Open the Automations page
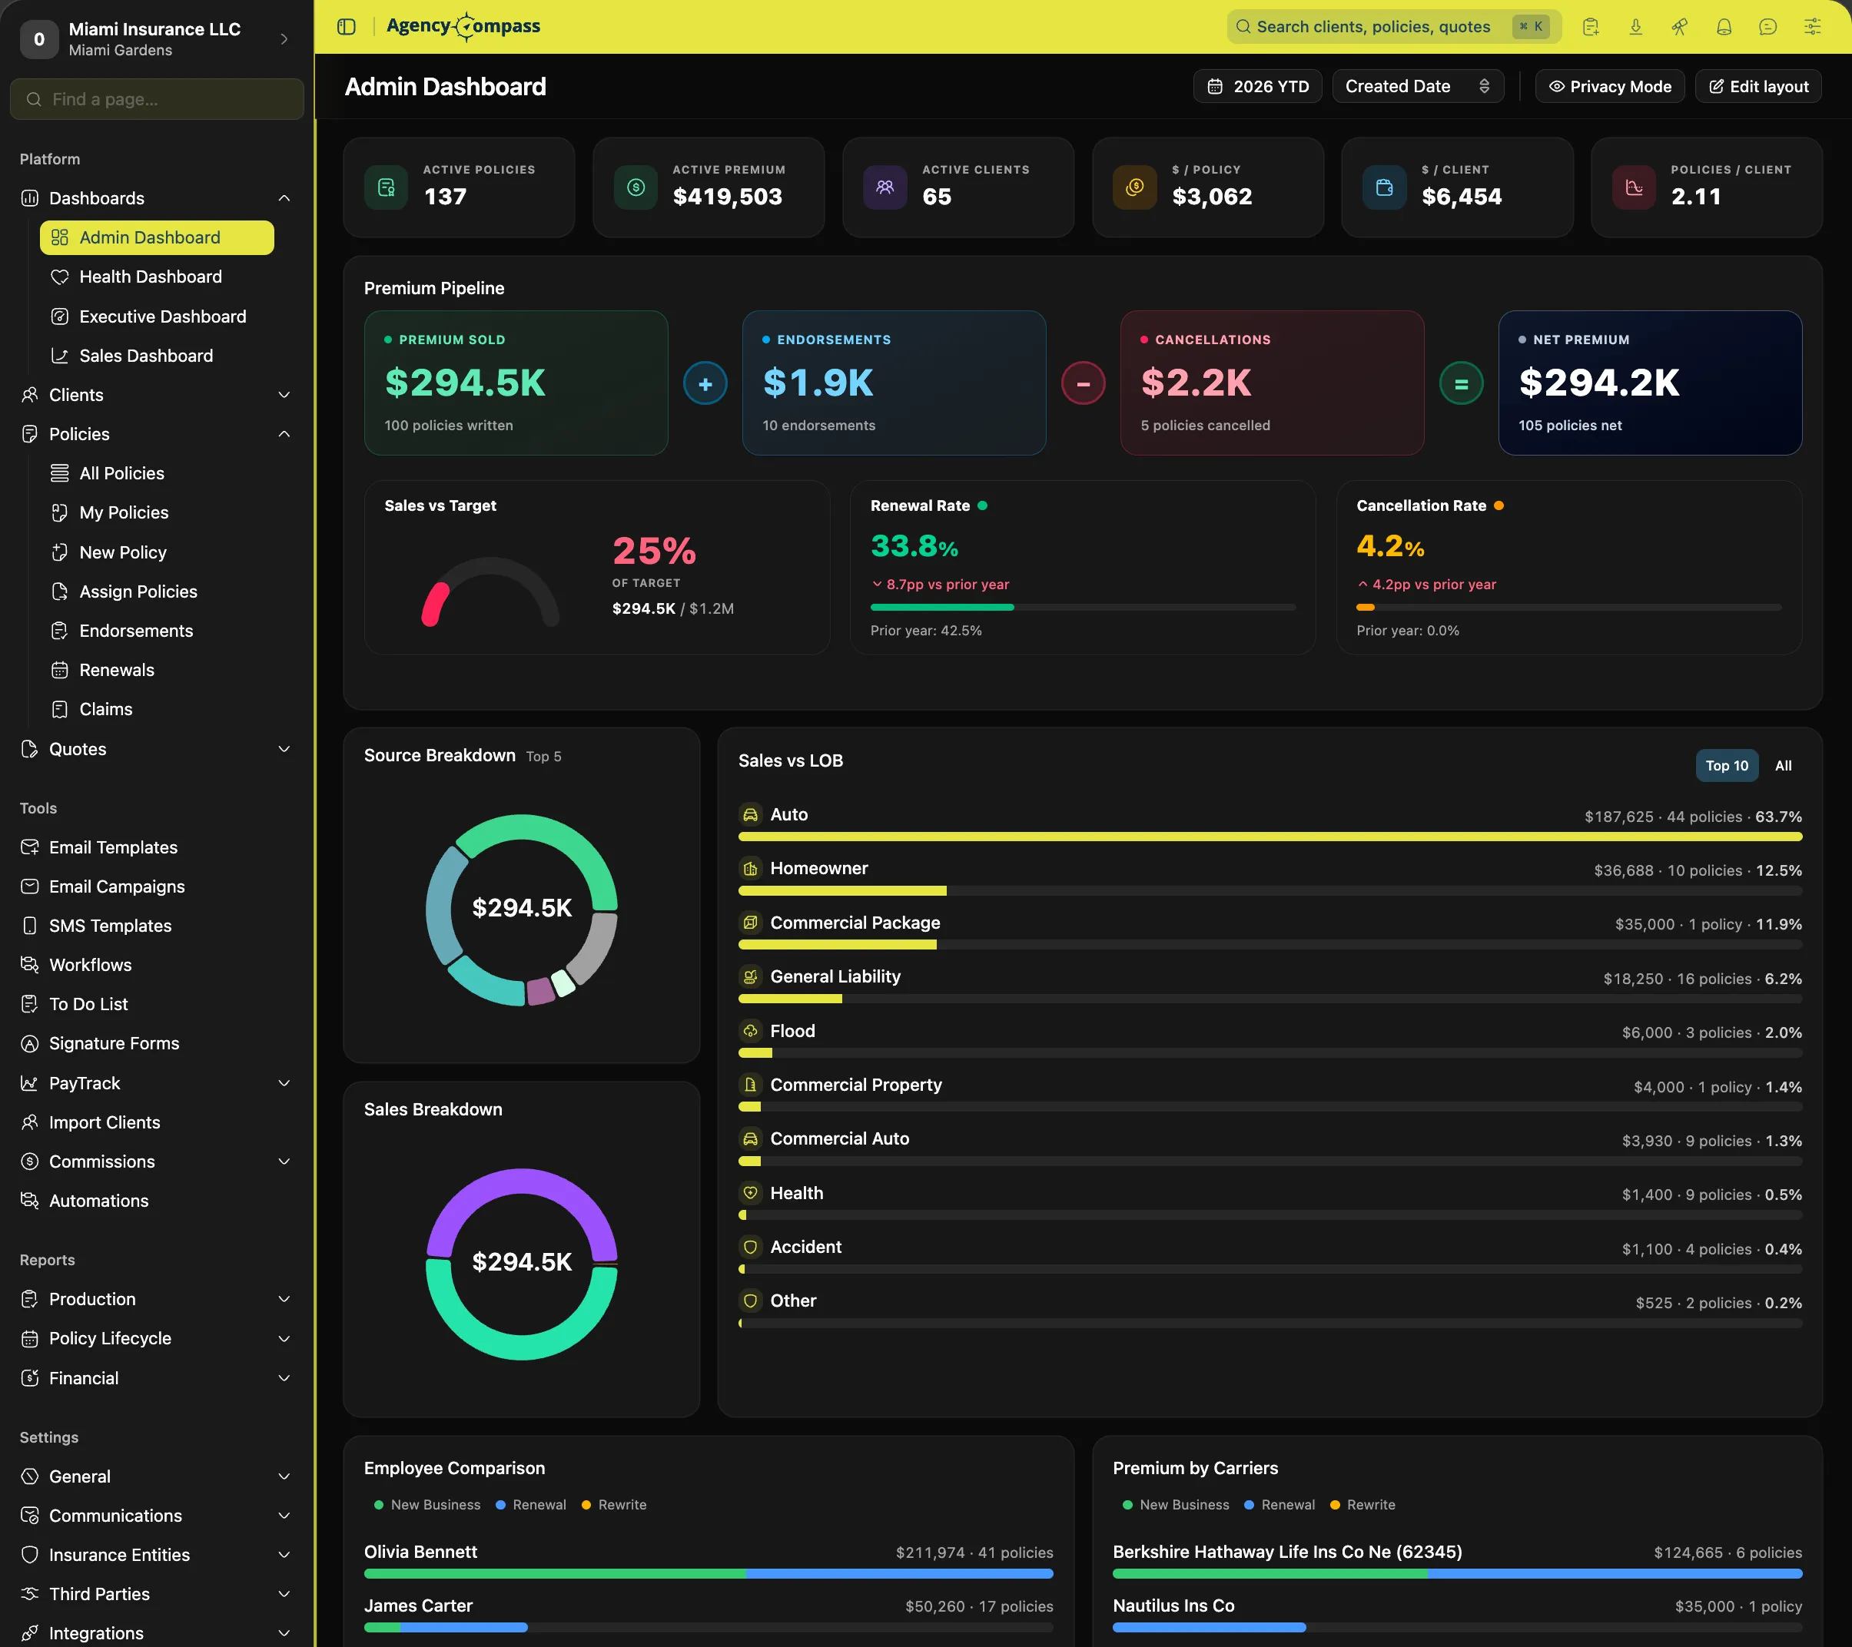The width and height of the screenshot is (1852, 1647). click(x=157, y=1201)
